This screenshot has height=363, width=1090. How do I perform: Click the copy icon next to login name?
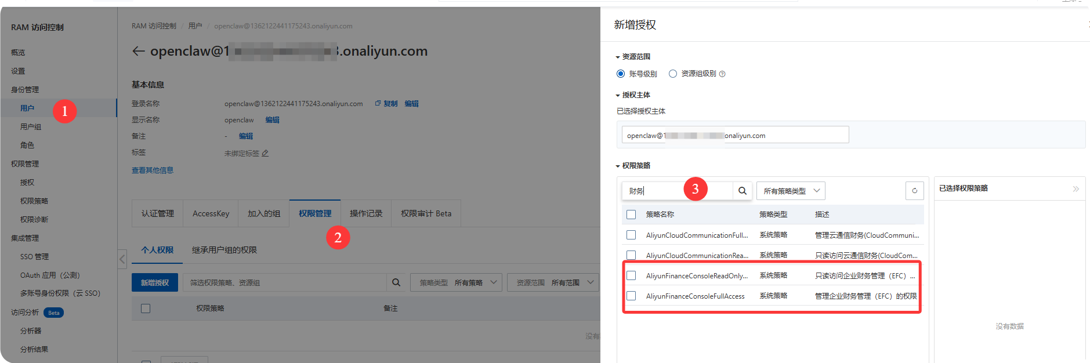pyautogui.click(x=378, y=103)
